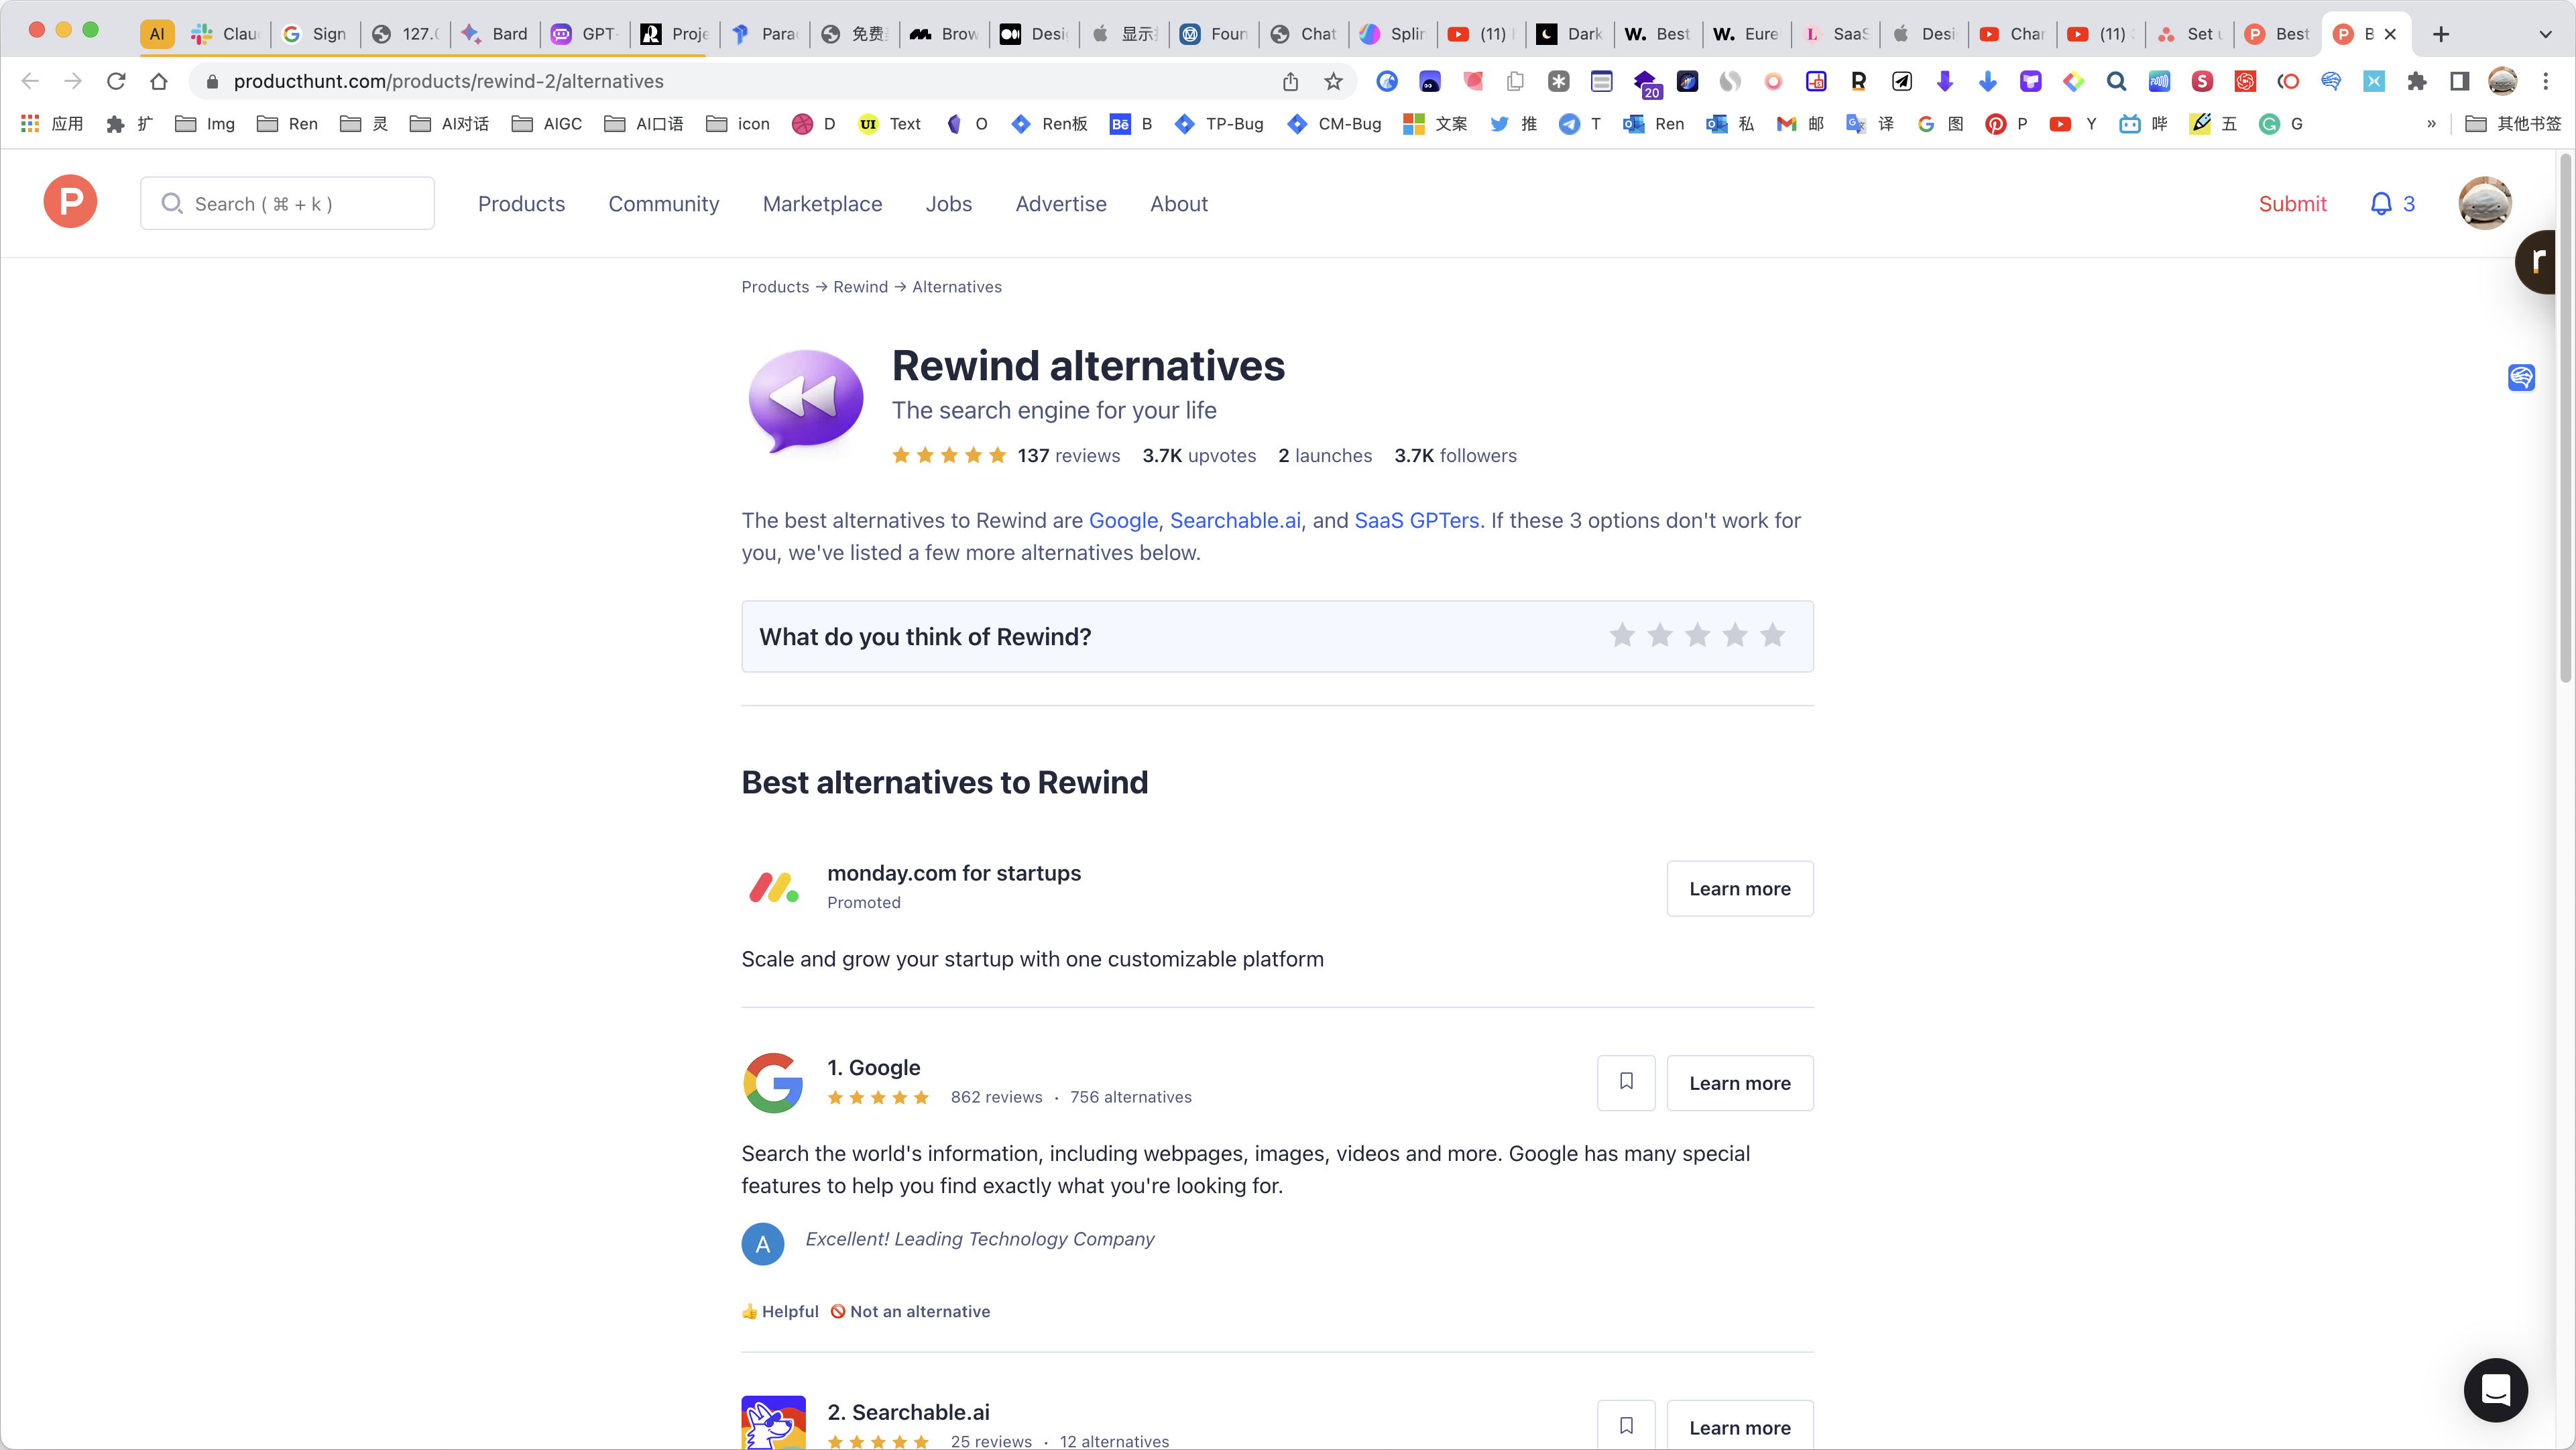This screenshot has height=1450, width=2576.
Task: Click the page vertical scrollbar
Action: click(x=2565, y=420)
